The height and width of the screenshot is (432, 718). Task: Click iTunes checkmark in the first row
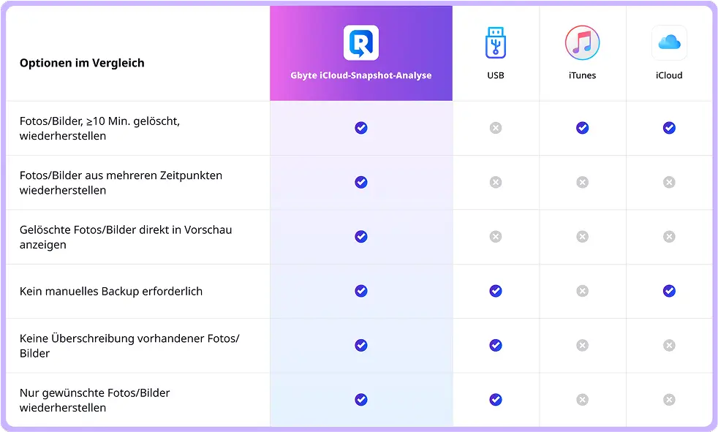(x=582, y=128)
